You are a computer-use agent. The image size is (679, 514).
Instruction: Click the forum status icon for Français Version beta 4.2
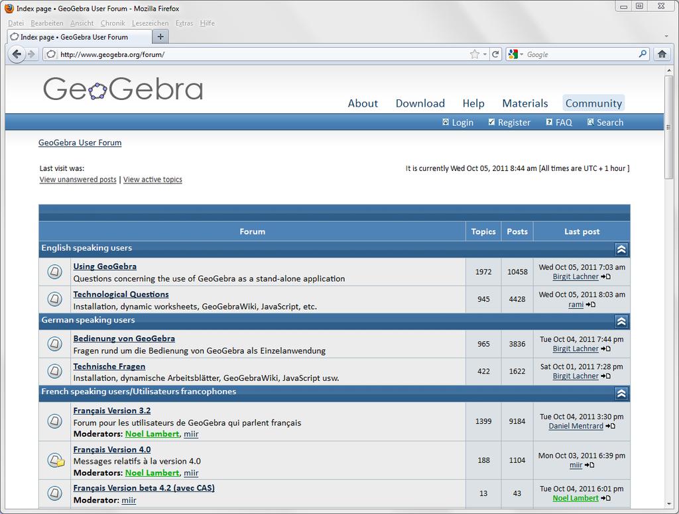[54, 493]
